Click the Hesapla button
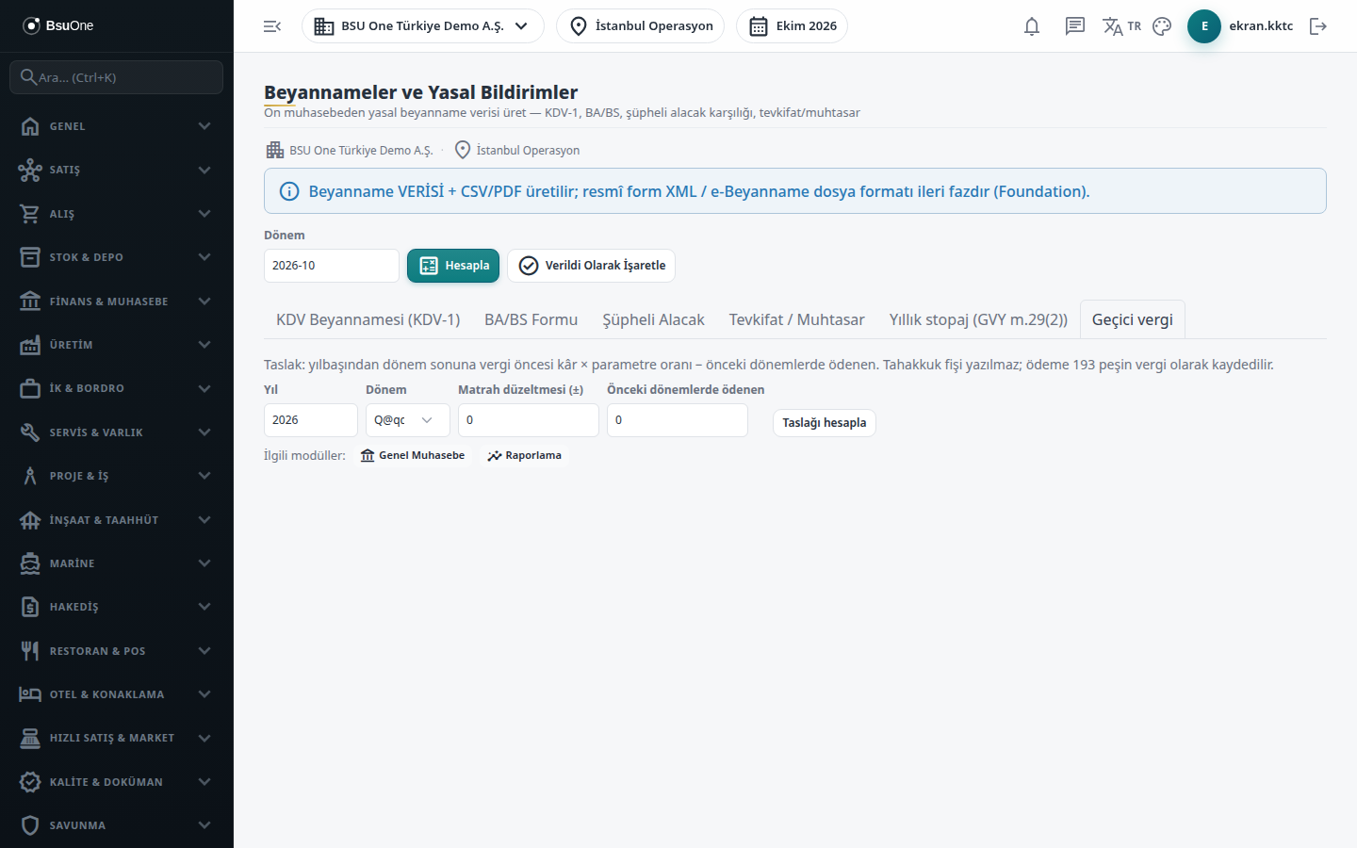The height and width of the screenshot is (848, 1357). coord(453,266)
